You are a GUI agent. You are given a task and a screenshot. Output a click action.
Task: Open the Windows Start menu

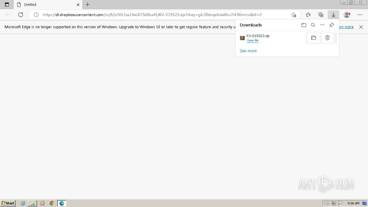pos(8,203)
